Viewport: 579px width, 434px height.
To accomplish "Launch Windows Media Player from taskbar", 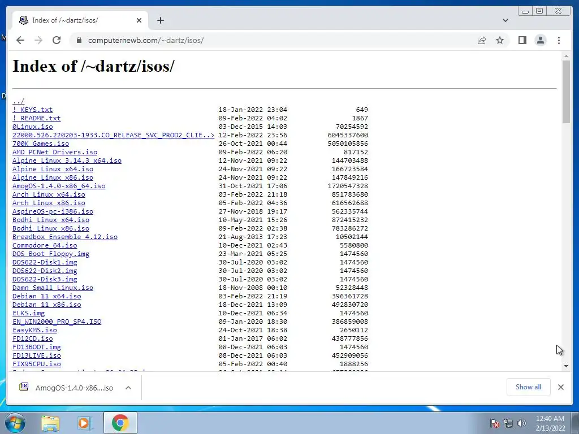I will tap(85, 423).
